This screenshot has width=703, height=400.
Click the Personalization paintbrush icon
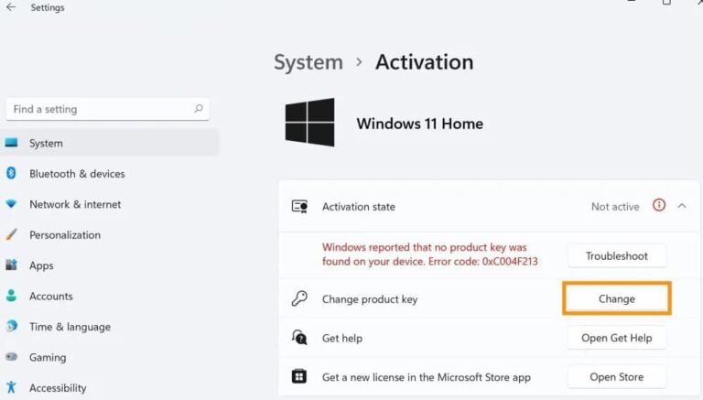click(x=11, y=235)
